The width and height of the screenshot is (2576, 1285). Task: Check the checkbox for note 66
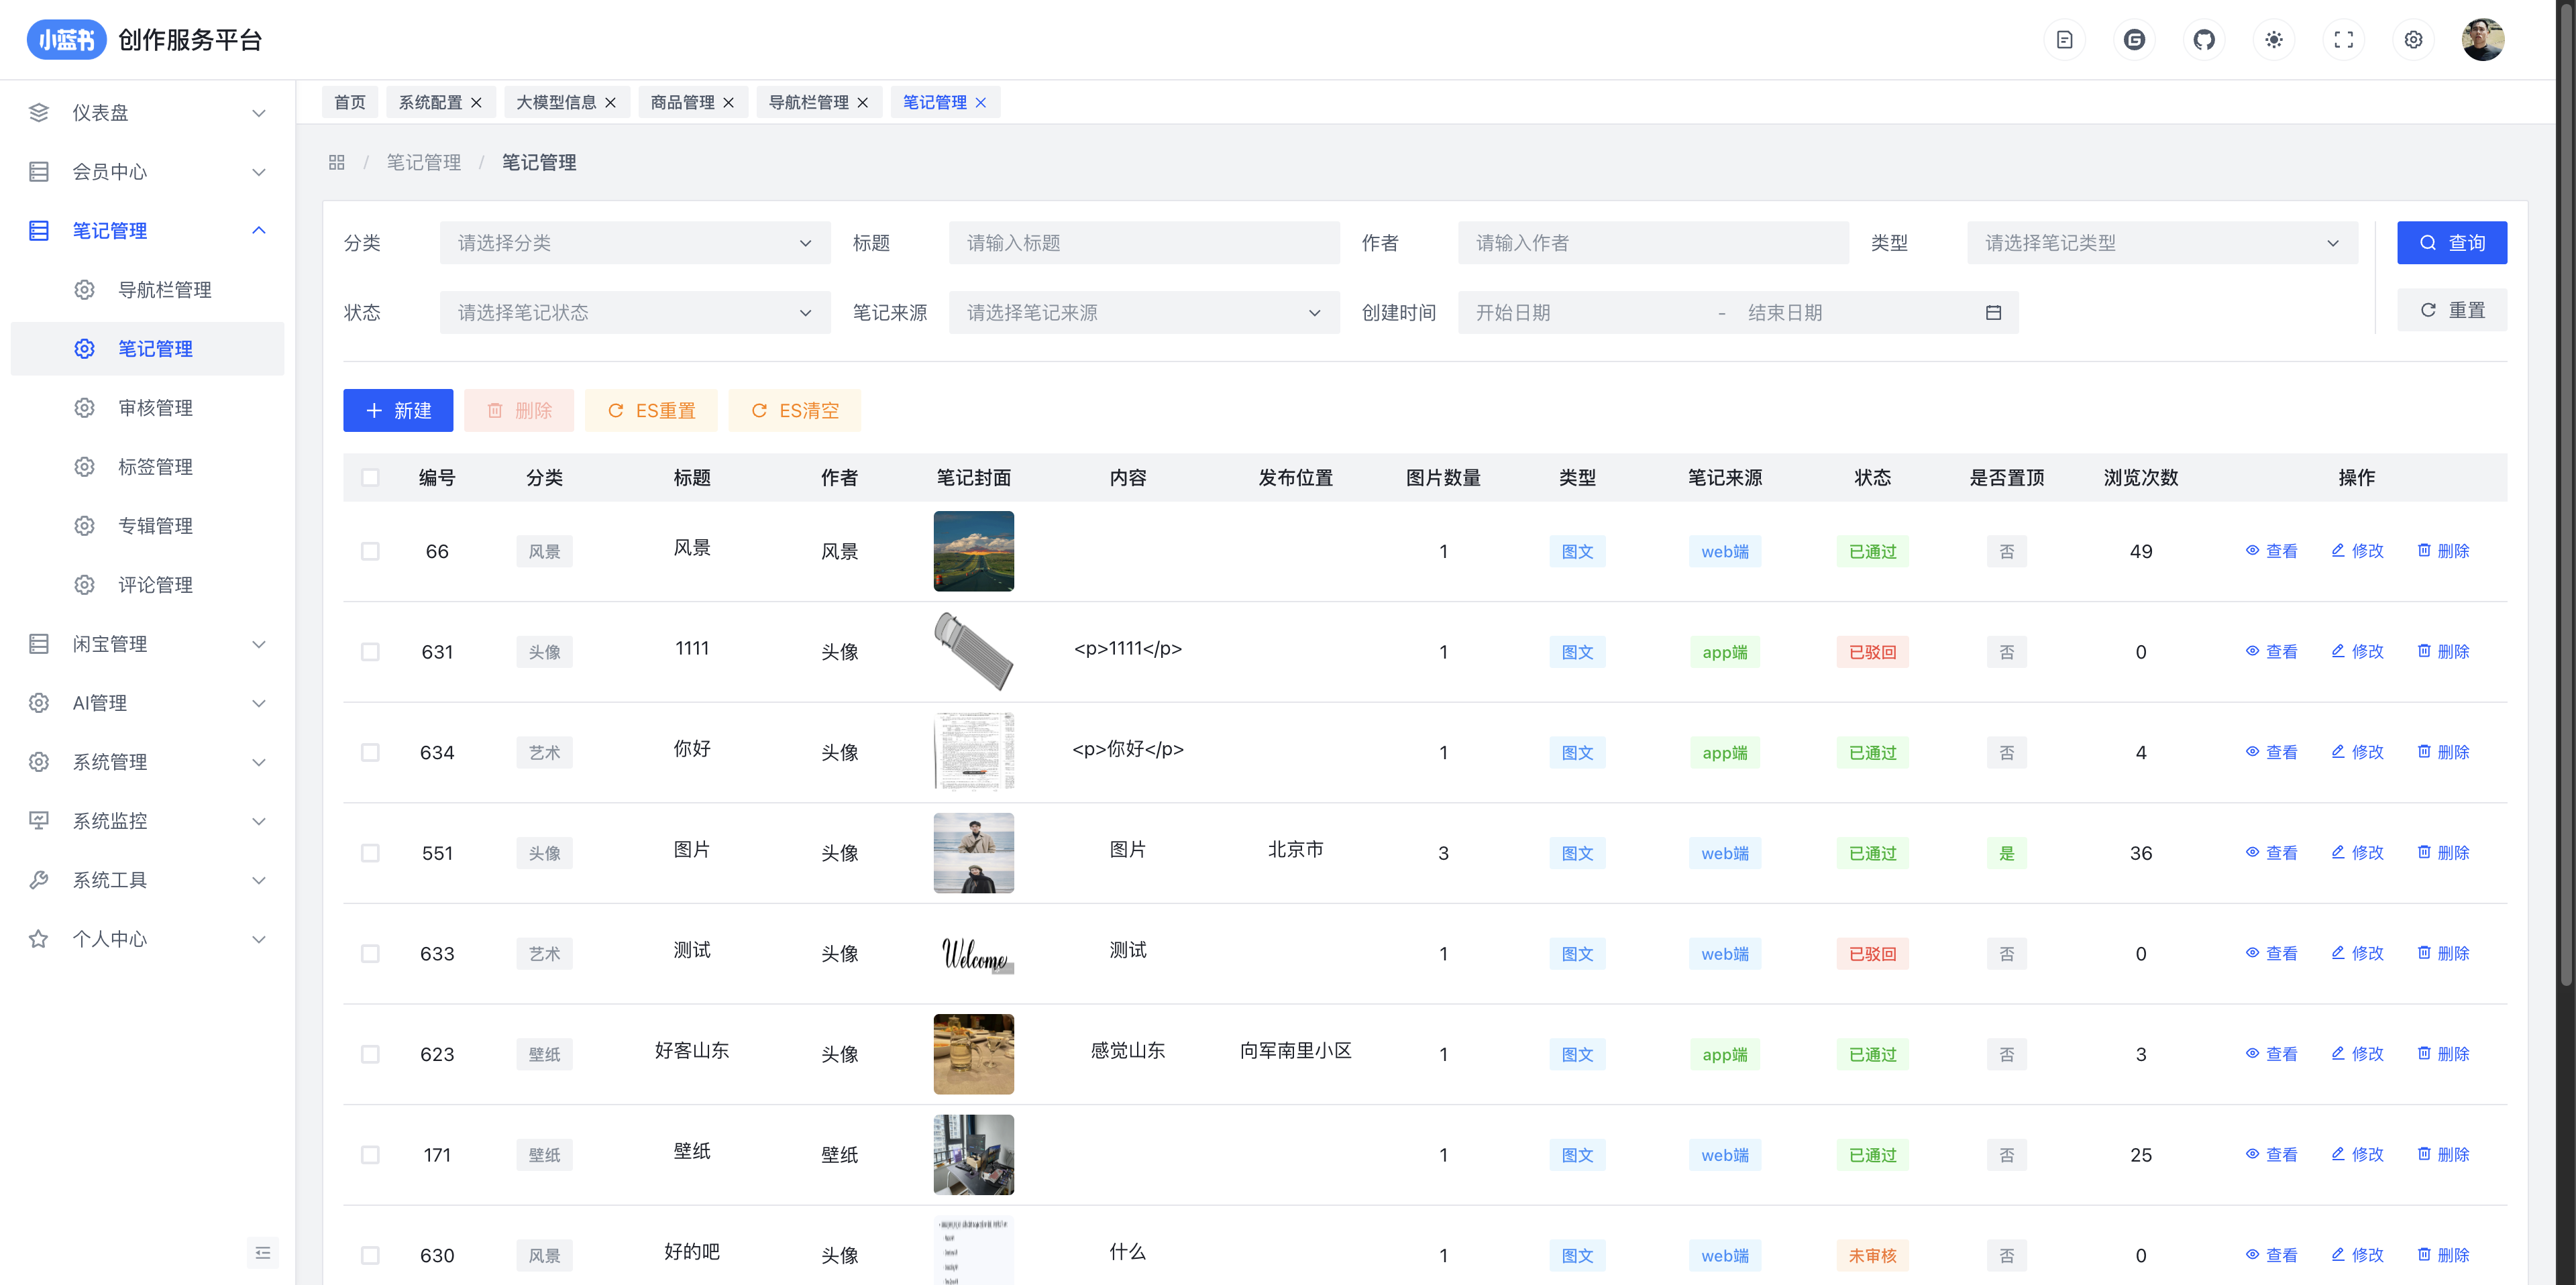tap(370, 551)
